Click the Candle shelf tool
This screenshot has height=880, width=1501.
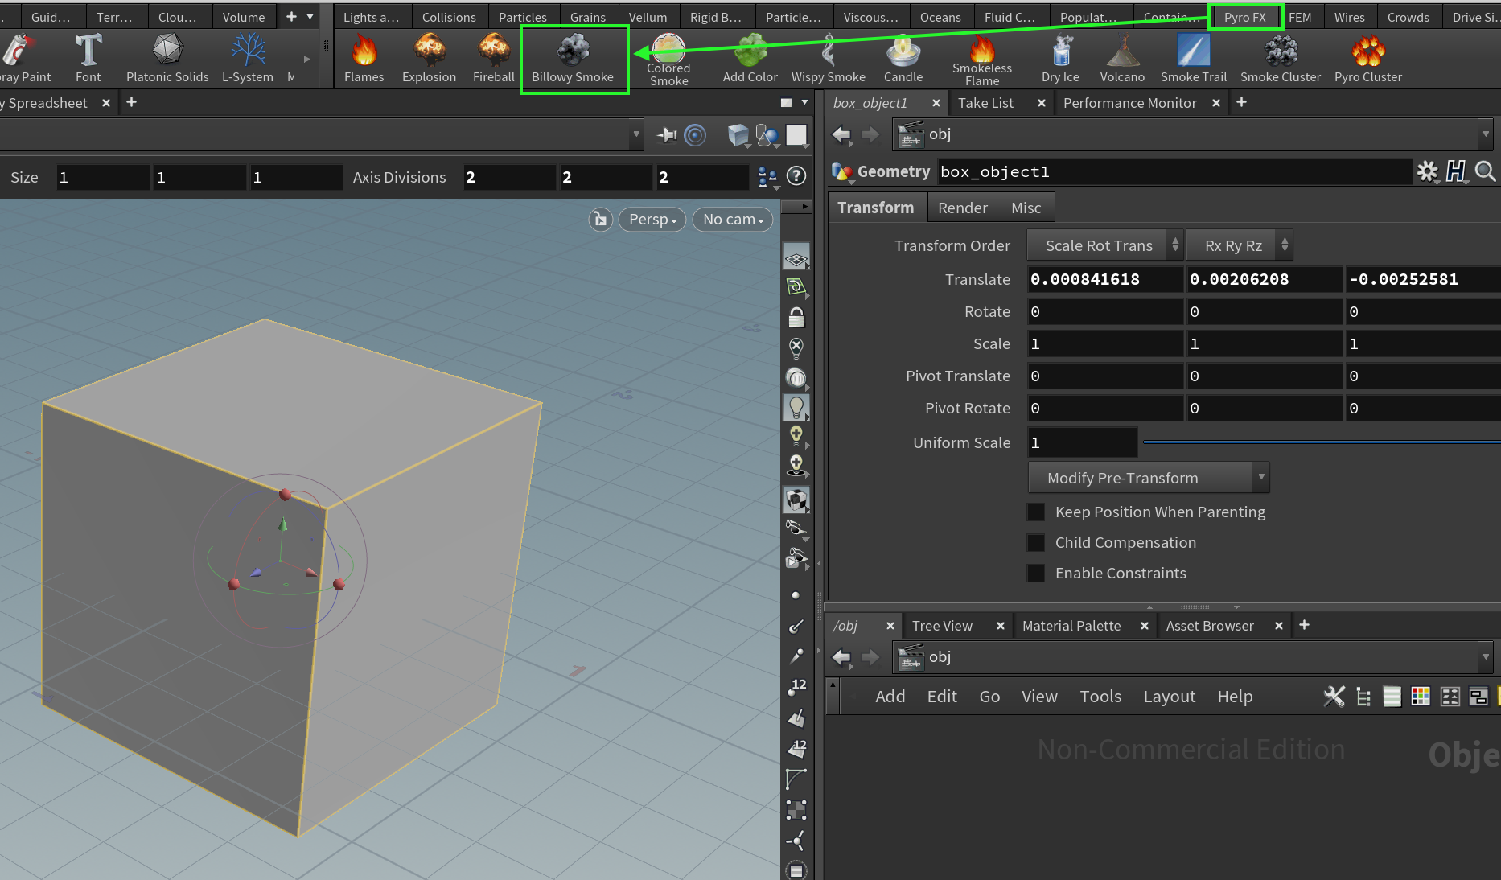coord(902,58)
